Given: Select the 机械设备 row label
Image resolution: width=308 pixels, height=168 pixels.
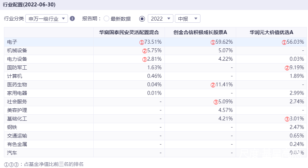Looking at the screenshot, I should click(x=17, y=50).
